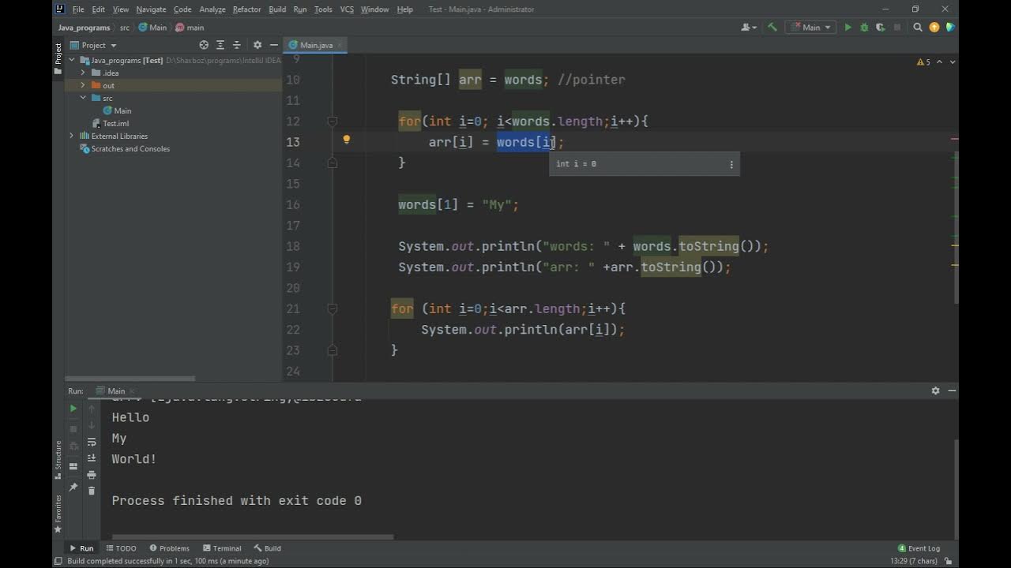Open Run tool window gear settings
Viewport: 1011px width, 568px height.
click(x=936, y=390)
